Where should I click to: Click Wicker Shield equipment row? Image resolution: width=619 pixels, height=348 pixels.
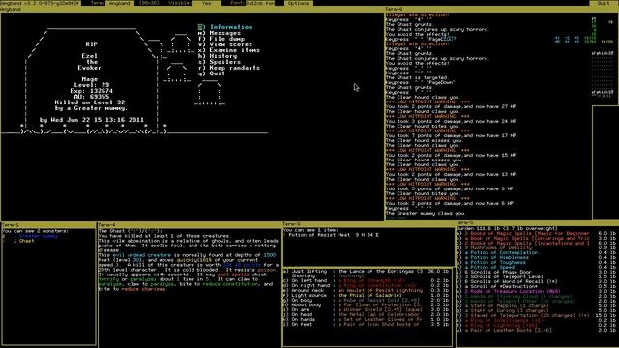click(367, 309)
